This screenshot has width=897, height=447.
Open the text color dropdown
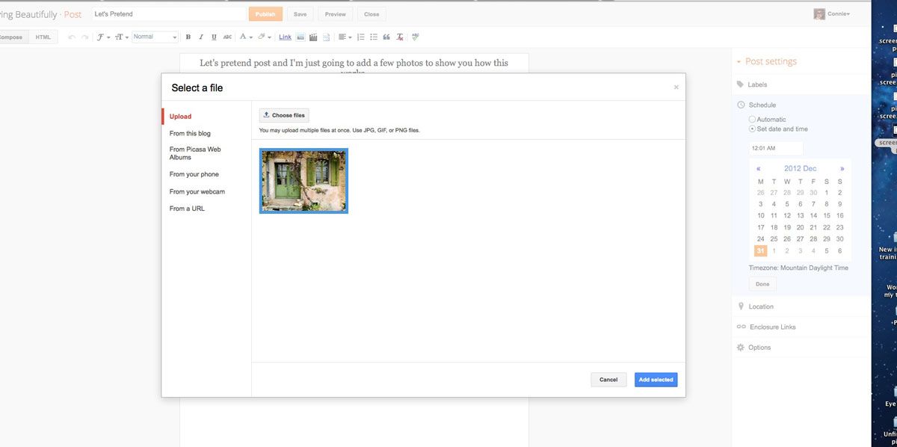[x=245, y=37]
